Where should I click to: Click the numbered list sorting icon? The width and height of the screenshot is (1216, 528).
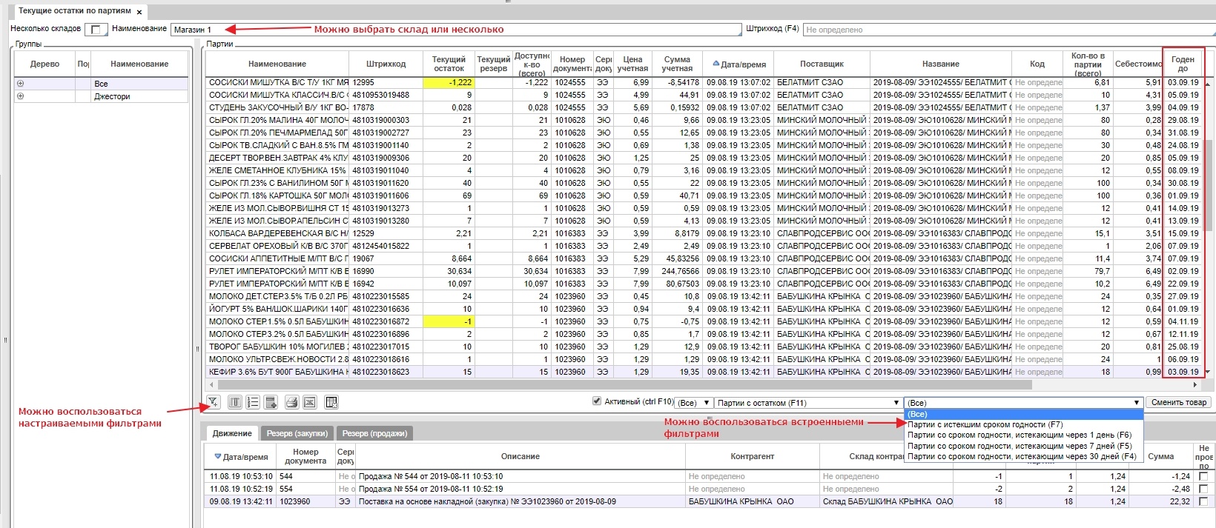point(253,402)
